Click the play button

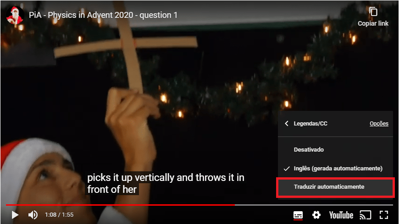15,215
